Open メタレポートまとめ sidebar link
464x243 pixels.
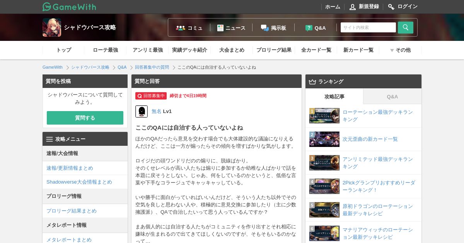click(x=69, y=240)
